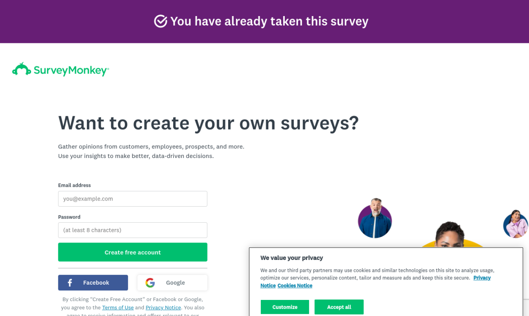Screen dimensions: 529x316
Task: Click the Google 'G' logo icon
Action: (x=150, y=283)
